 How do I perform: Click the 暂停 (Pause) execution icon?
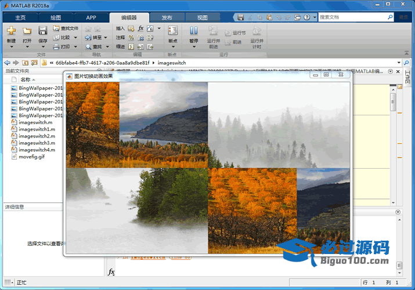193,31
